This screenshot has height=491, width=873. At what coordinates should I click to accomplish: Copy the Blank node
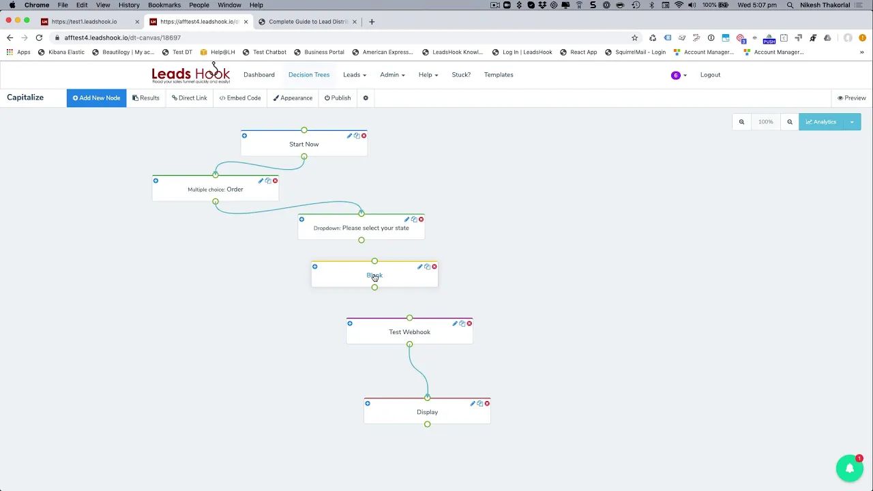427,267
